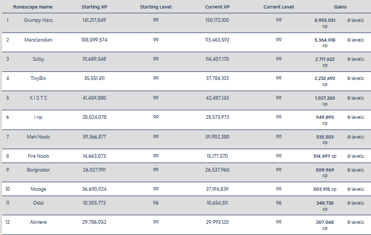Image resolution: width=371 pixels, height=235 pixels.
Task: Click the Starting Level column header
Action: tap(155, 6)
